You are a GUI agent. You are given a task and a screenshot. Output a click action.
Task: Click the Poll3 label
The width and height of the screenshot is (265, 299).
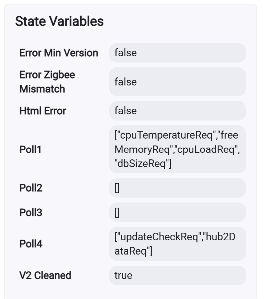pos(31,212)
